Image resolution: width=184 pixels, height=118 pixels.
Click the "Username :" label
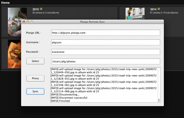pyautogui.click(x=33, y=42)
